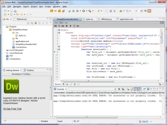167x125 pixels.
Task: Click the if snippet in editor toolbar
Action: (70, 26)
